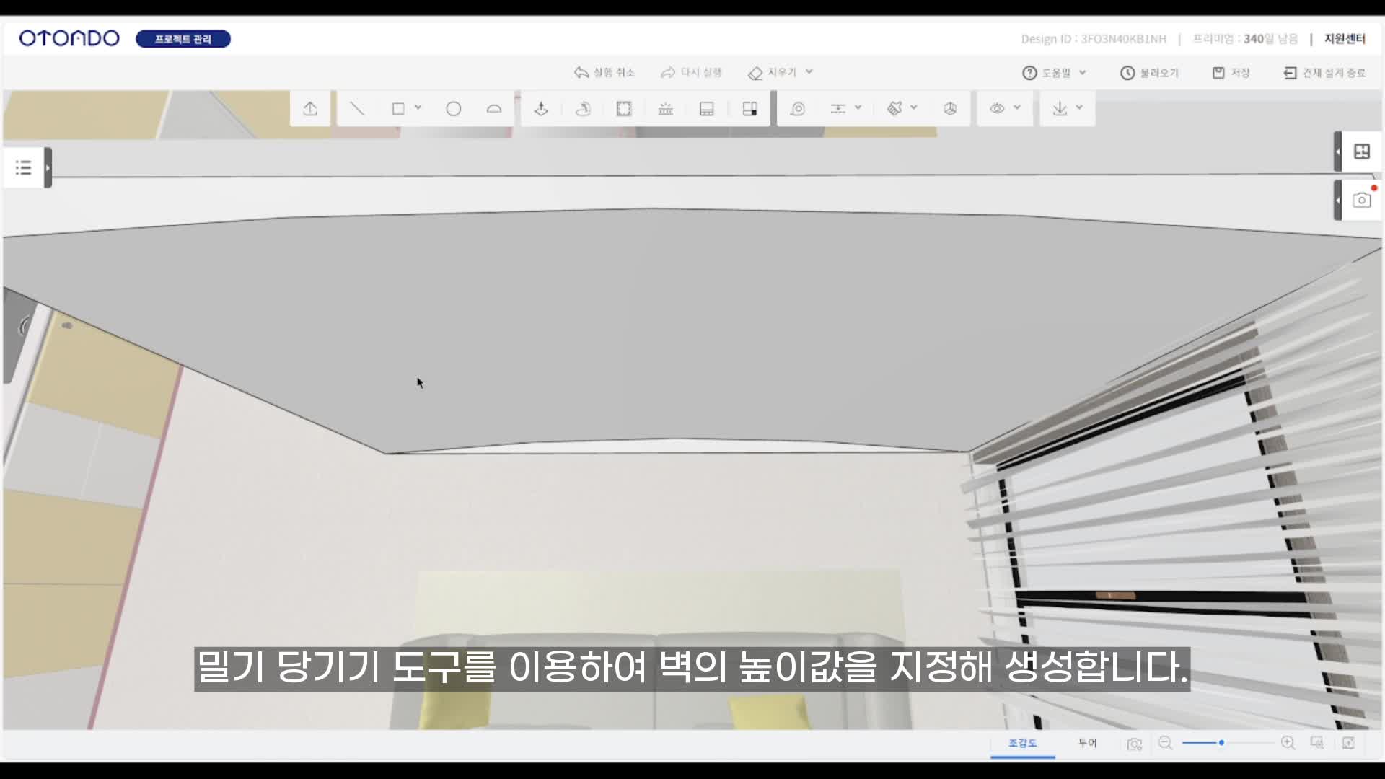Image resolution: width=1385 pixels, height=779 pixels.
Task: Select the circle drawing tool
Action: click(x=453, y=109)
